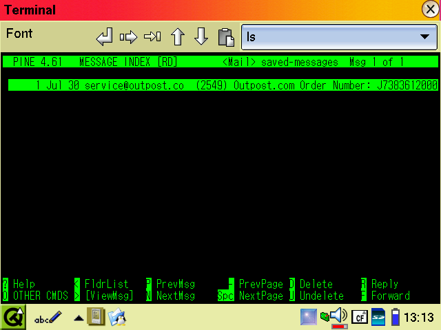The image size is (441, 330).
Task: Click the Tab key arrow icon
Action: (x=152, y=36)
